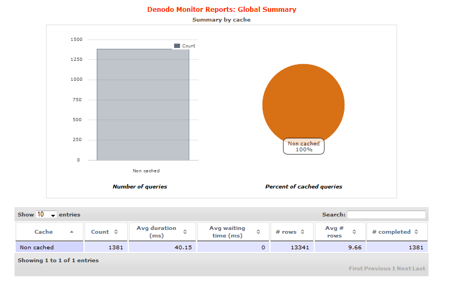
Task: Sort by Avg waiting time (ms) column
Action: click(233, 232)
